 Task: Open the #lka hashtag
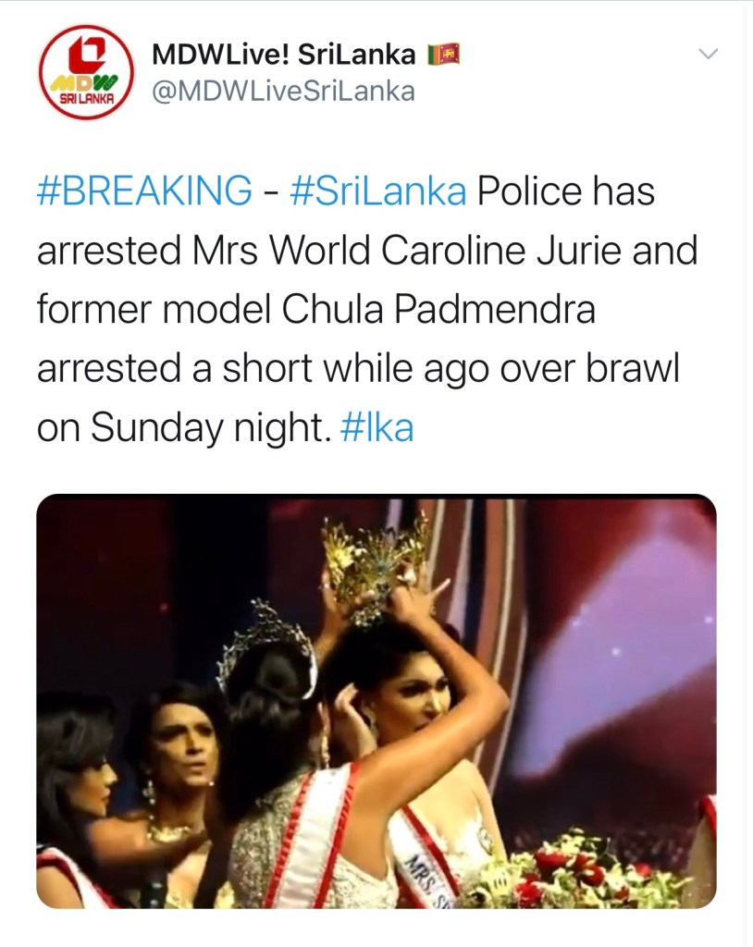(377, 427)
